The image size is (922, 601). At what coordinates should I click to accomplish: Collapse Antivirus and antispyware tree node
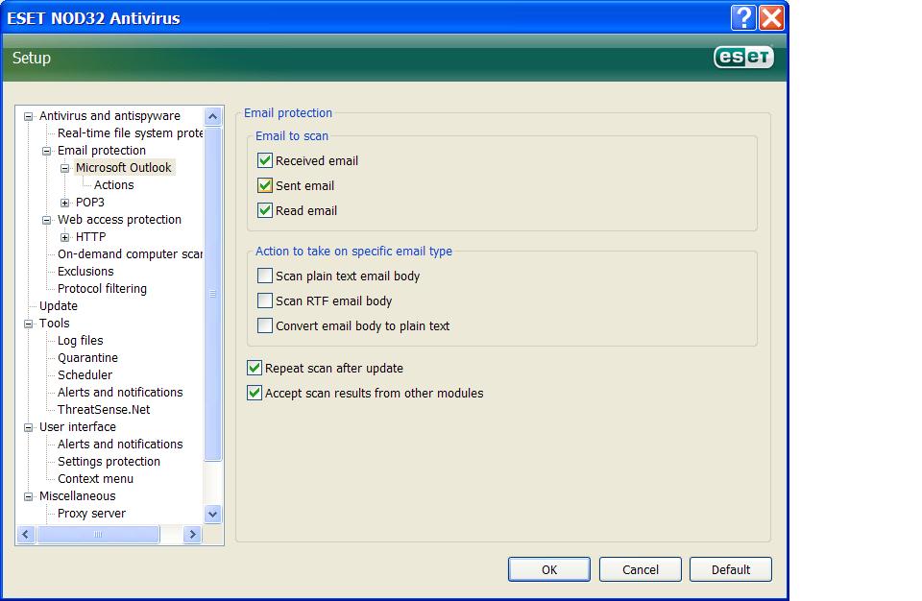[28, 116]
